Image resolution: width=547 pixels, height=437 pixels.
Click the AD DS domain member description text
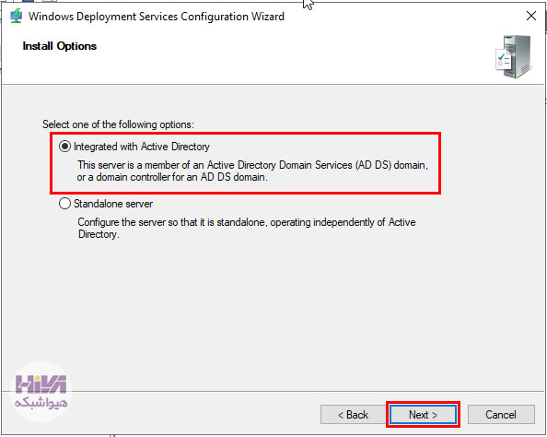pyautogui.click(x=252, y=171)
